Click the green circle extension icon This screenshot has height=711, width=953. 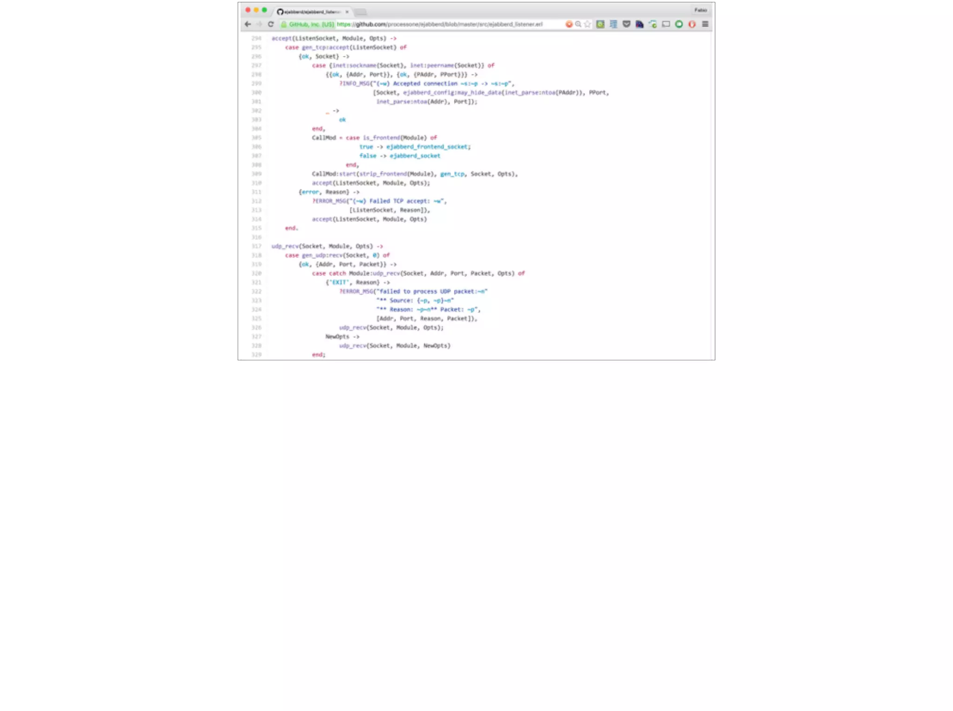(x=679, y=24)
